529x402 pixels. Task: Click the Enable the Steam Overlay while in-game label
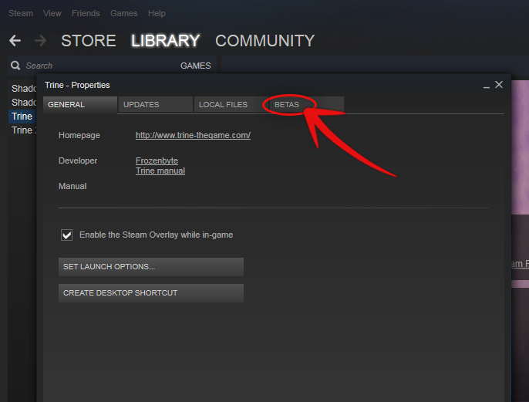157,235
